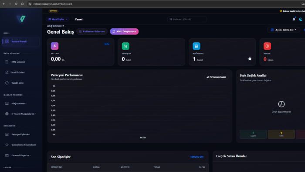Click the channel logo on Mağazalar card
This screenshot has height=172, width=305.
point(250,59)
